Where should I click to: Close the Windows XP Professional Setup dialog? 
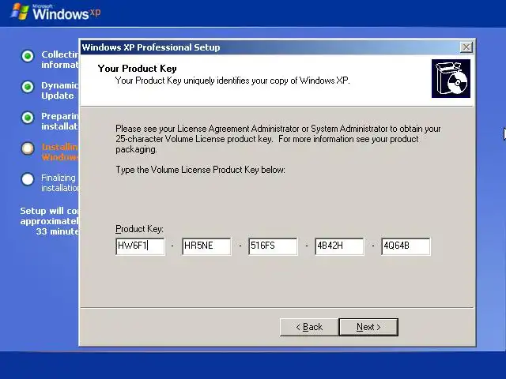(x=466, y=47)
